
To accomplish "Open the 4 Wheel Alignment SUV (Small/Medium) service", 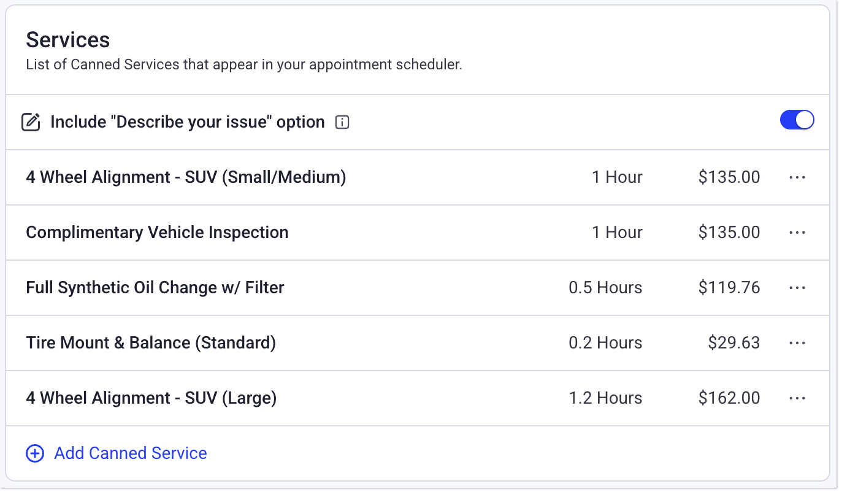I will pos(186,177).
